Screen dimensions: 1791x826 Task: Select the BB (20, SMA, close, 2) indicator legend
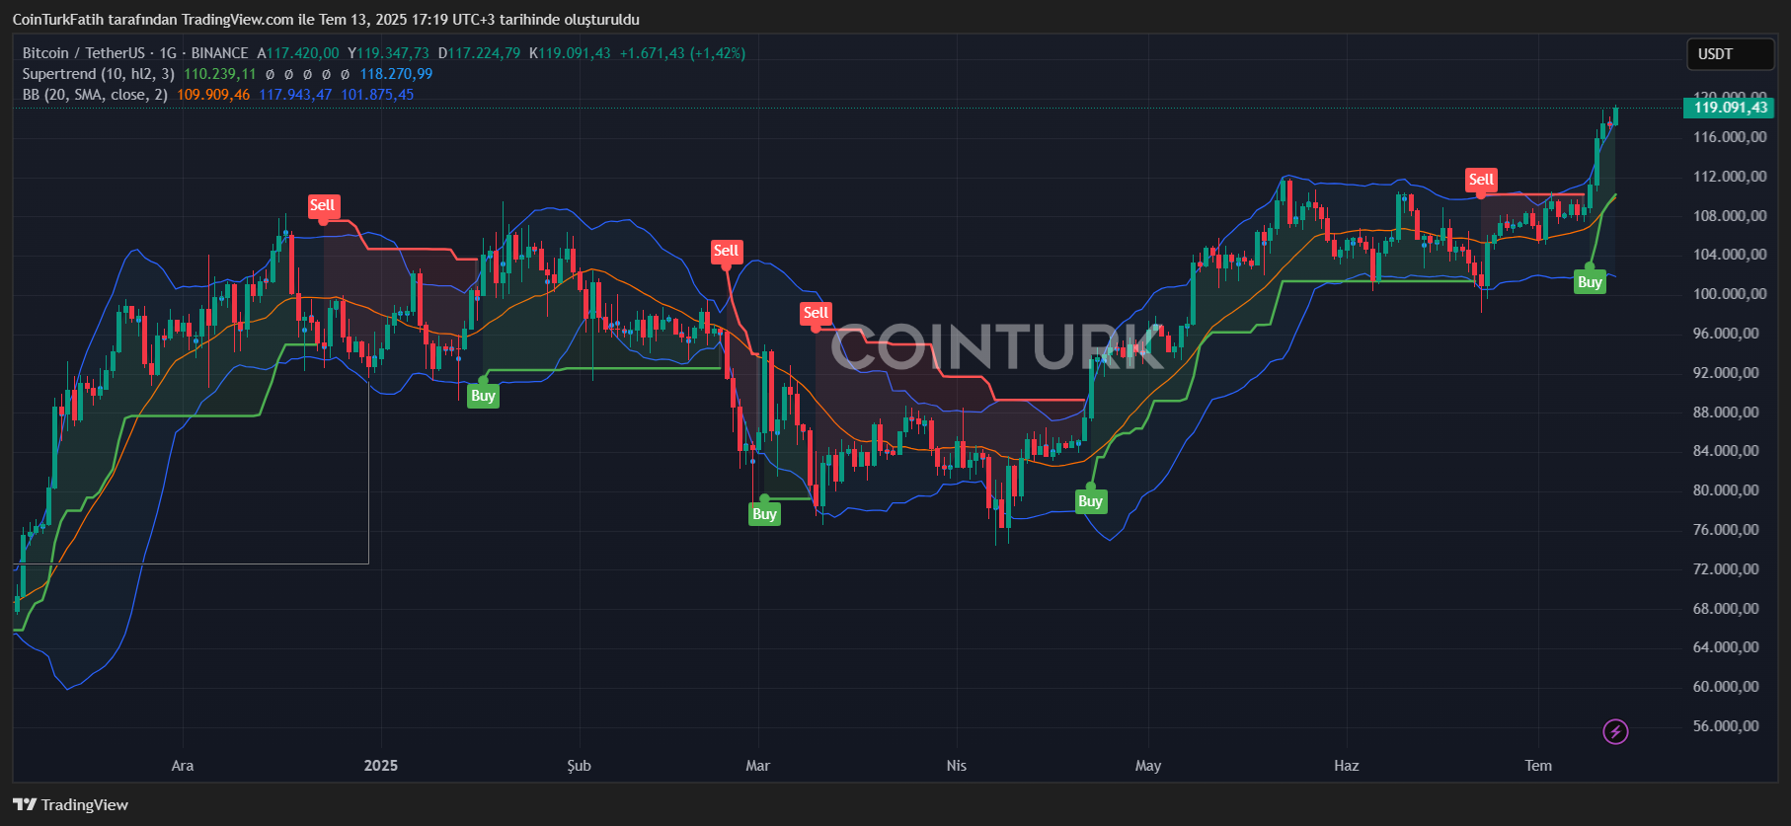tap(95, 95)
